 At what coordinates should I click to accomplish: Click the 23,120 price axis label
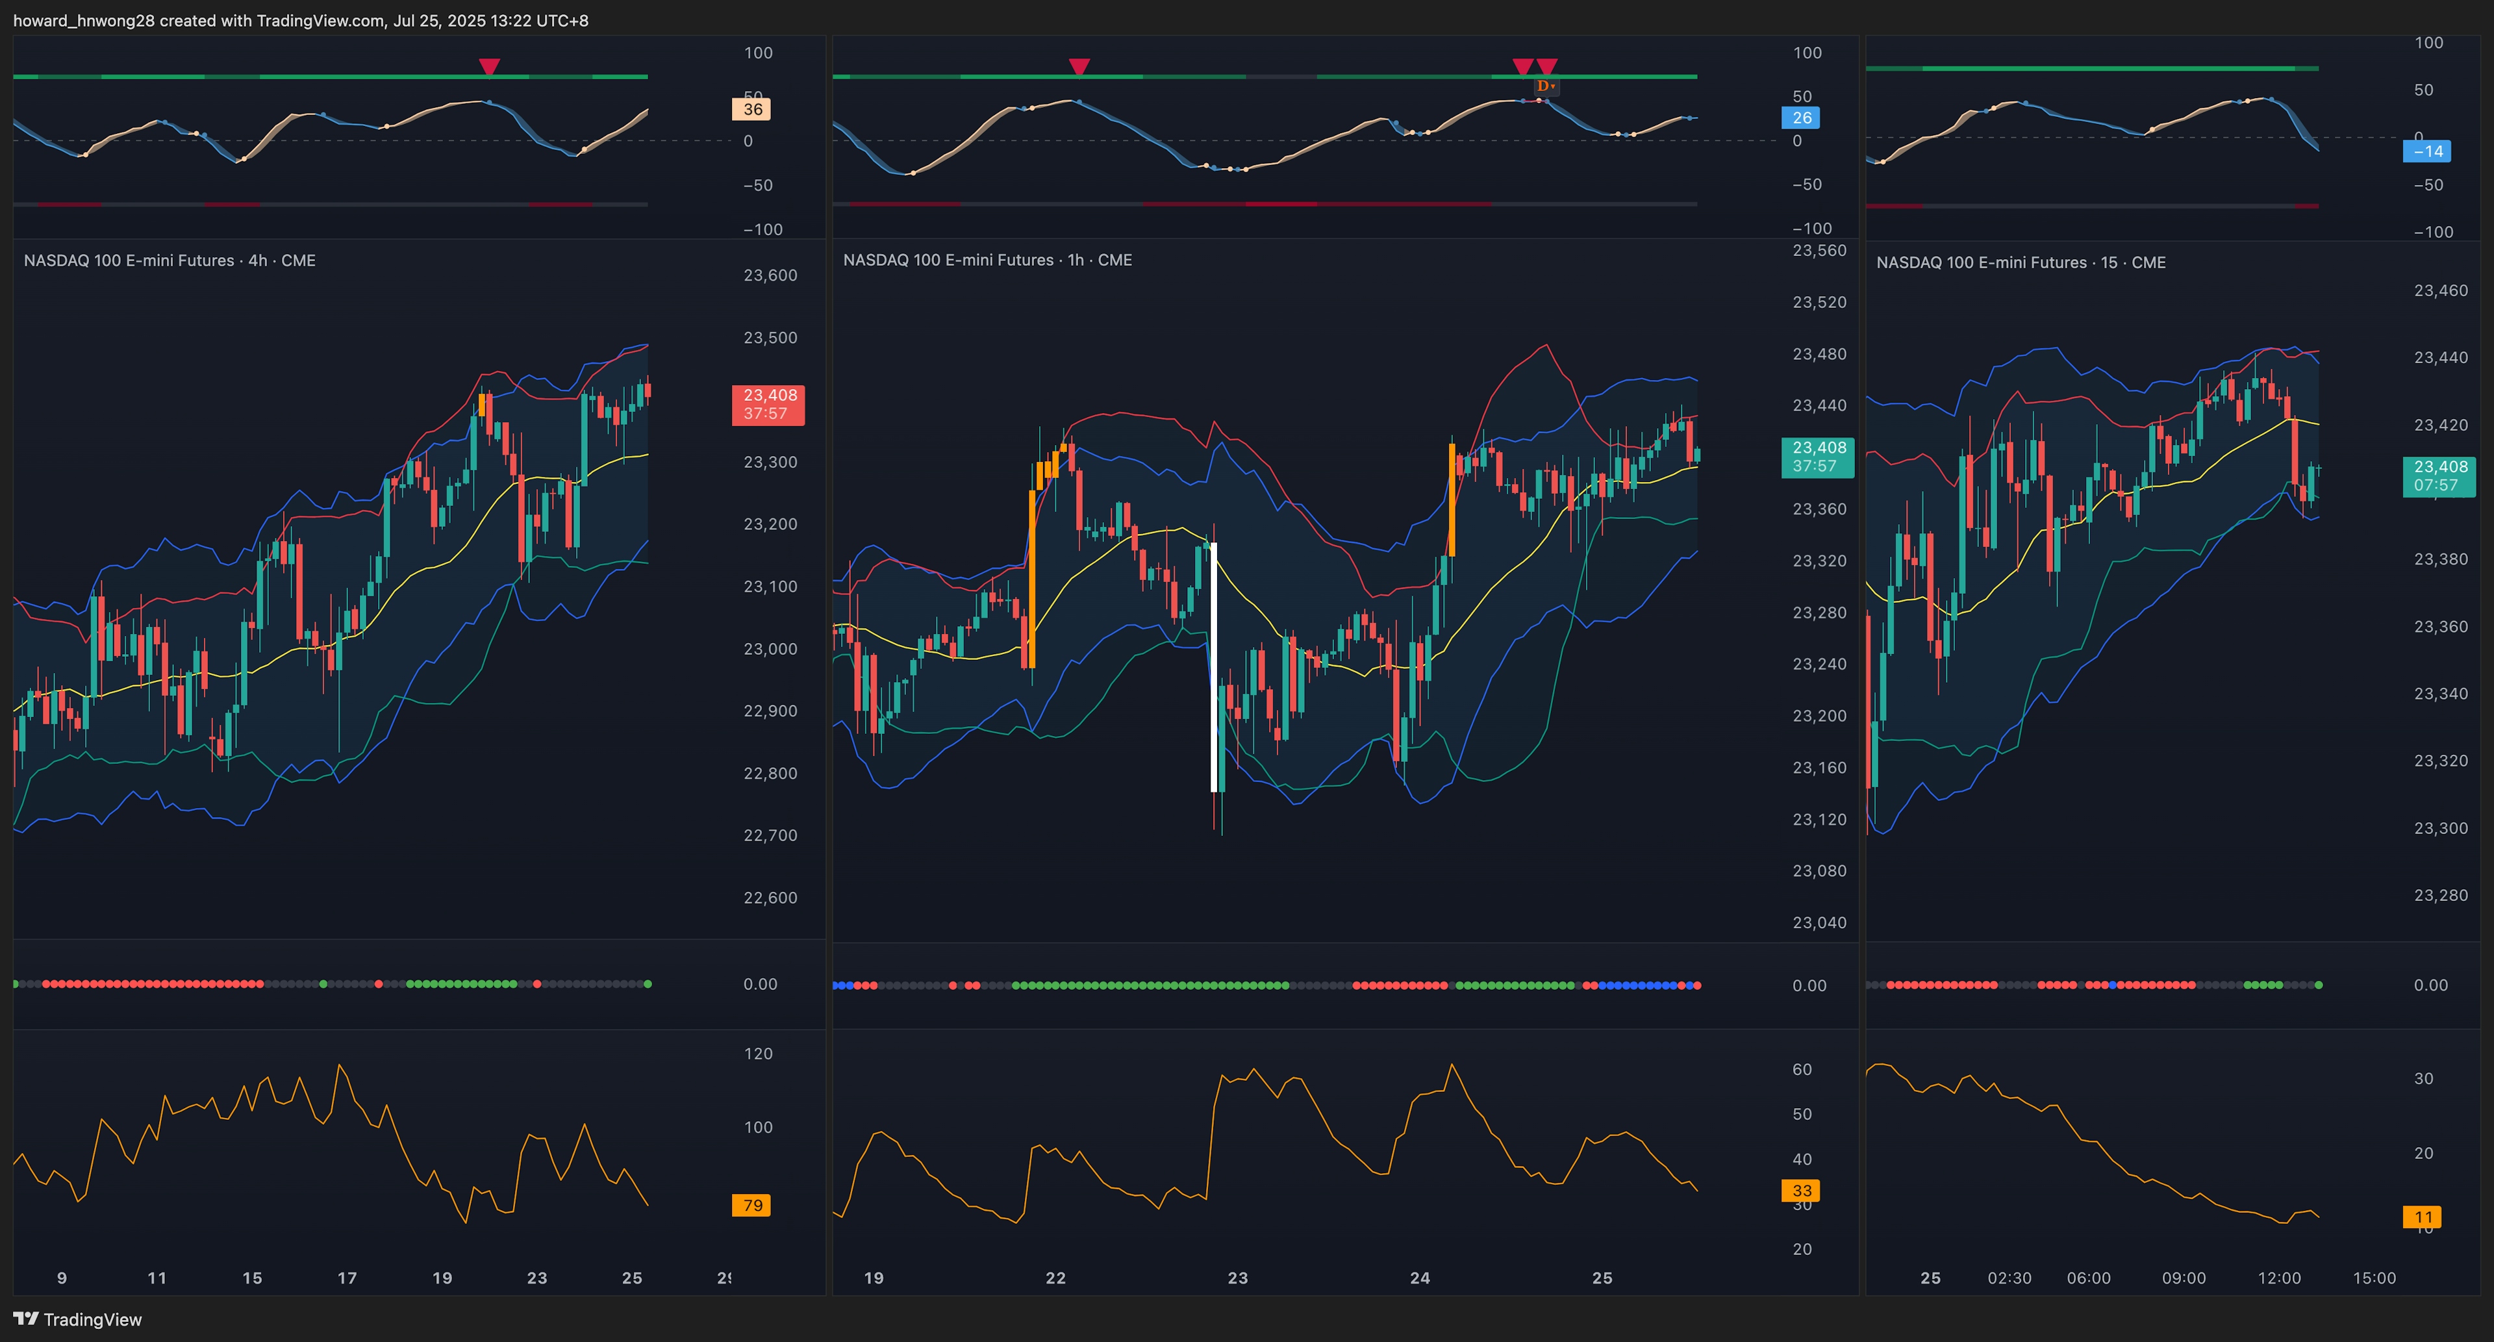1819,819
